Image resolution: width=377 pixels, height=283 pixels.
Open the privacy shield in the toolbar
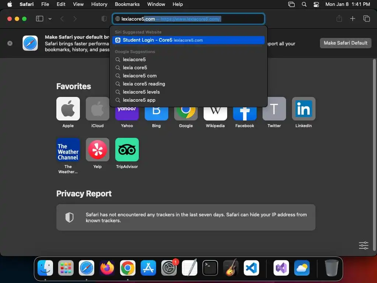[104, 19]
